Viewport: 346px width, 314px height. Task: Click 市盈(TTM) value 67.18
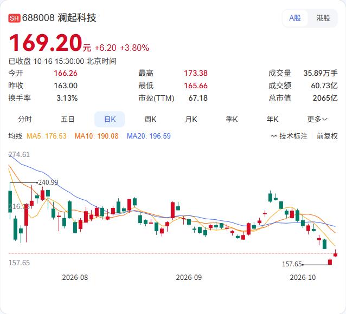(x=198, y=98)
